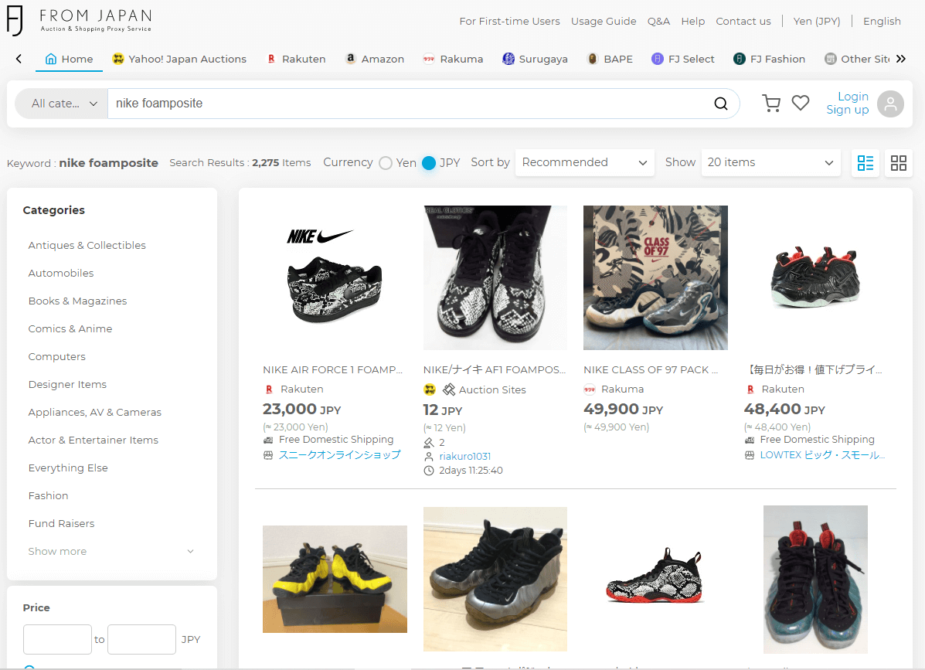Open the Q&A link

(658, 21)
